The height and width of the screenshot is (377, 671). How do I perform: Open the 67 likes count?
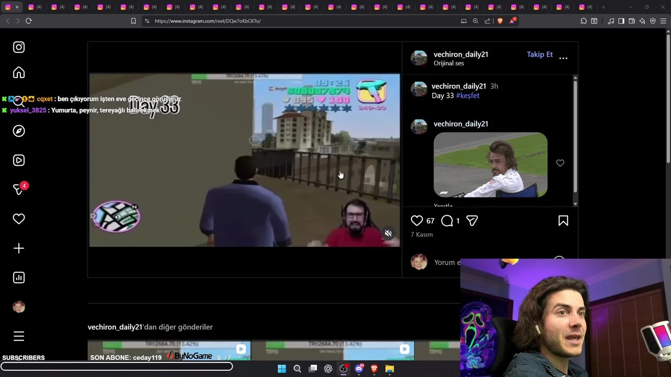click(x=430, y=221)
